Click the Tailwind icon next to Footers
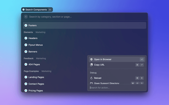The height and width of the screenshot is (105, 169). [26, 25]
